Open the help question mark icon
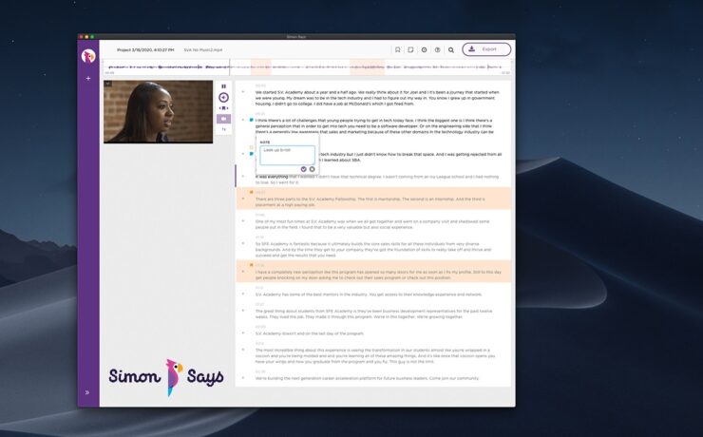Screen dimensions: 703x437 437,49
